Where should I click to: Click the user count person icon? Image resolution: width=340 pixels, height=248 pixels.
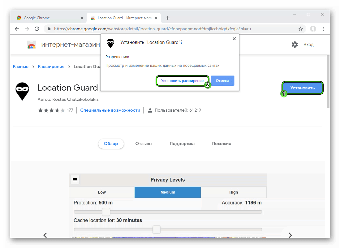[x=150, y=110]
